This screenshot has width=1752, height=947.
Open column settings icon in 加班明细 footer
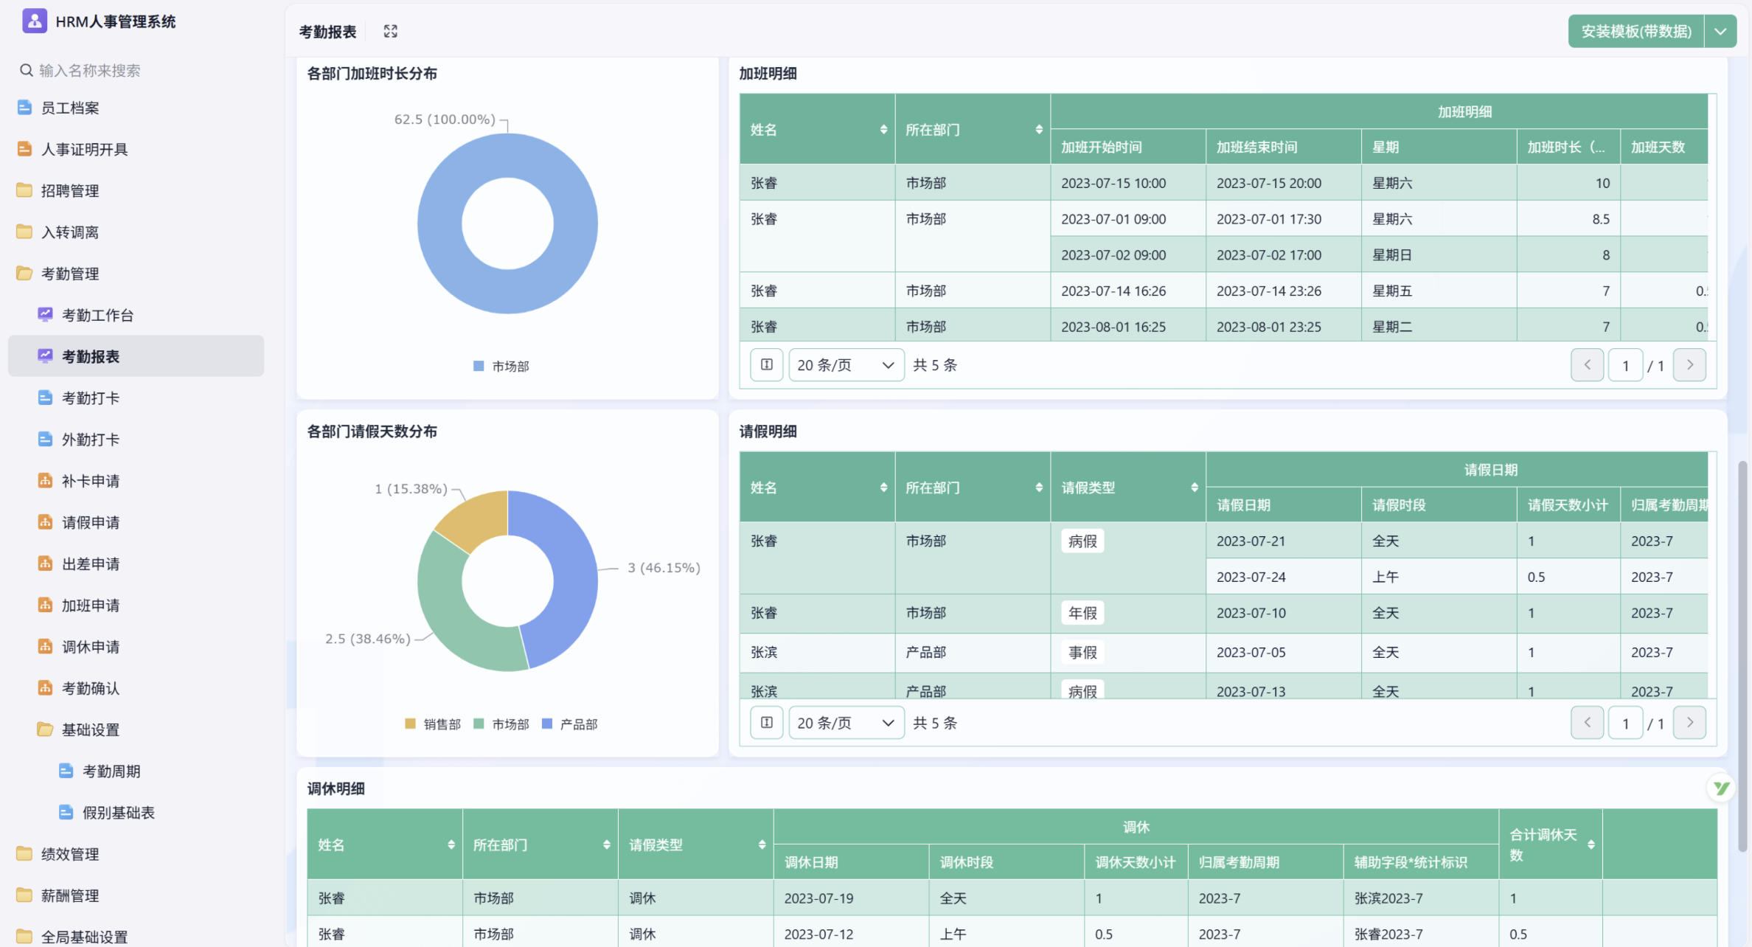click(767, 364)
